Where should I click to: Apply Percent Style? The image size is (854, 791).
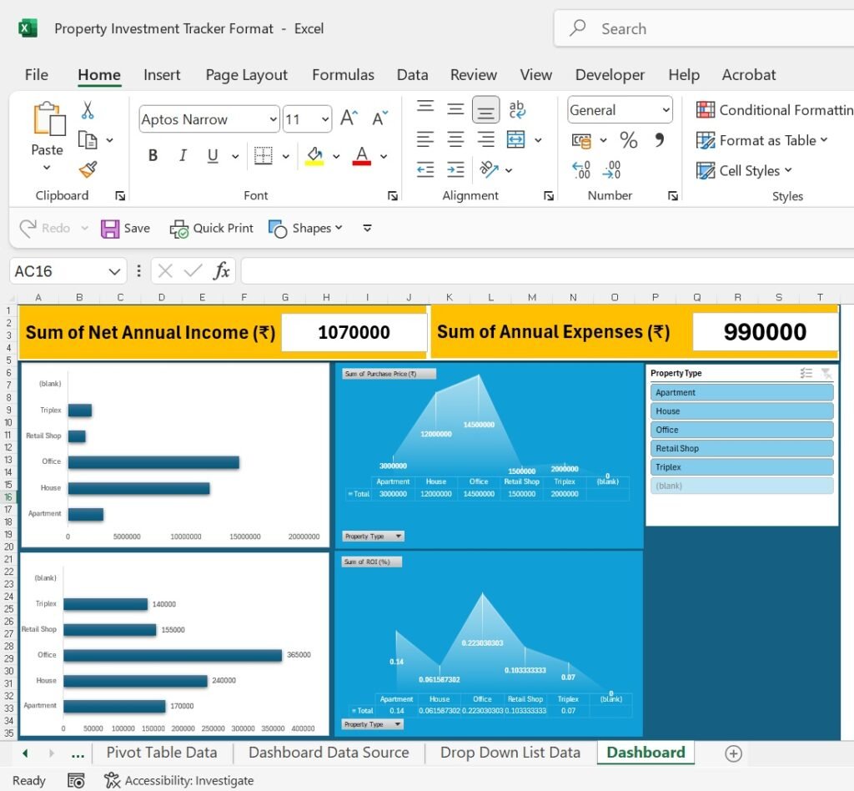pyautogui.click(x=629, y=140)
